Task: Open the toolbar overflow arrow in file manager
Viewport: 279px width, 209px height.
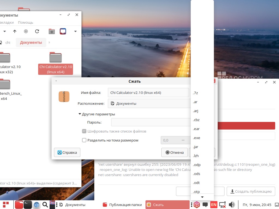Action: 75,32
